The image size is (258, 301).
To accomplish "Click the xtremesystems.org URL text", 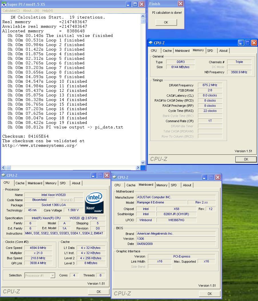I will click(39, 146).
